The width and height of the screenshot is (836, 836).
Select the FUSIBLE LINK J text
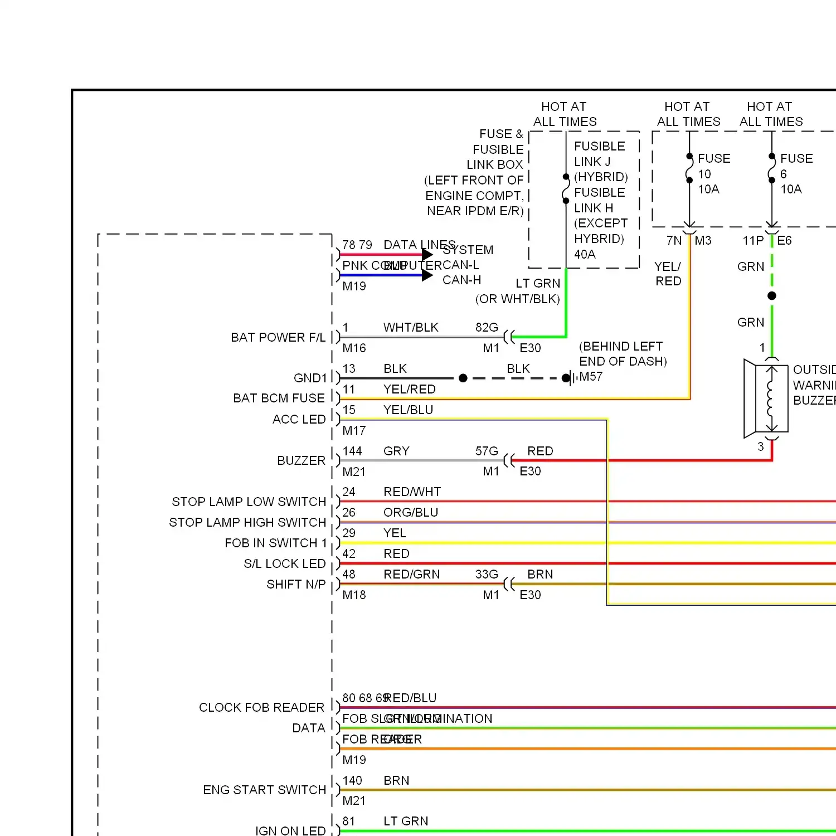(x=600, y=154)
